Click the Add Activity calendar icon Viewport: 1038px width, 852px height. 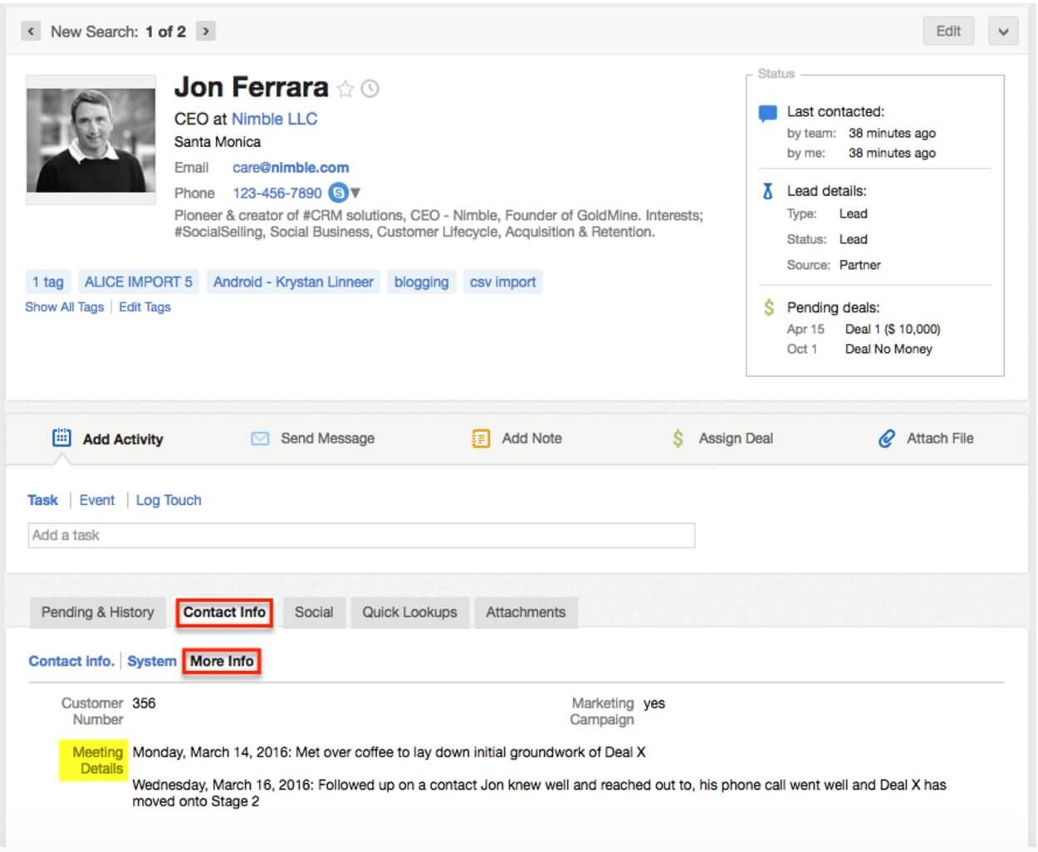(61, 438)
